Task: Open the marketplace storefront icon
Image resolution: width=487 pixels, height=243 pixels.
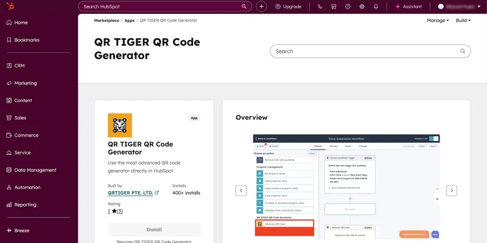Action: click(x=334, y=7)
